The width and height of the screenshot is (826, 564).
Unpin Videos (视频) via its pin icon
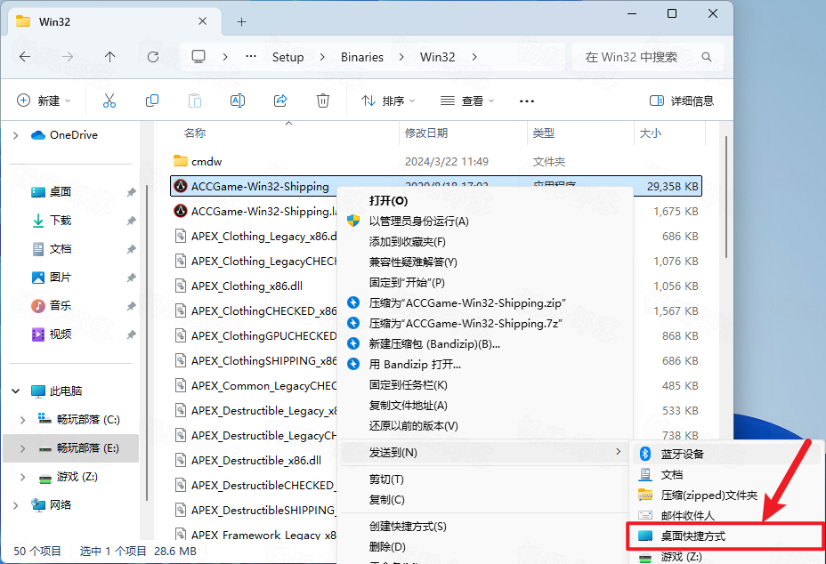pos(131,334)
